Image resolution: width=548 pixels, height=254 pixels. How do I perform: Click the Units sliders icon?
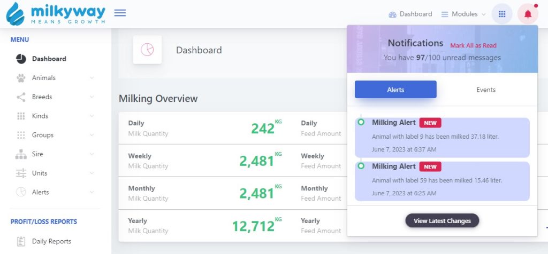pos(21,173)
